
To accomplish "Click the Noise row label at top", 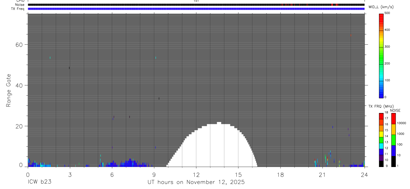I will tap(20, 5).
